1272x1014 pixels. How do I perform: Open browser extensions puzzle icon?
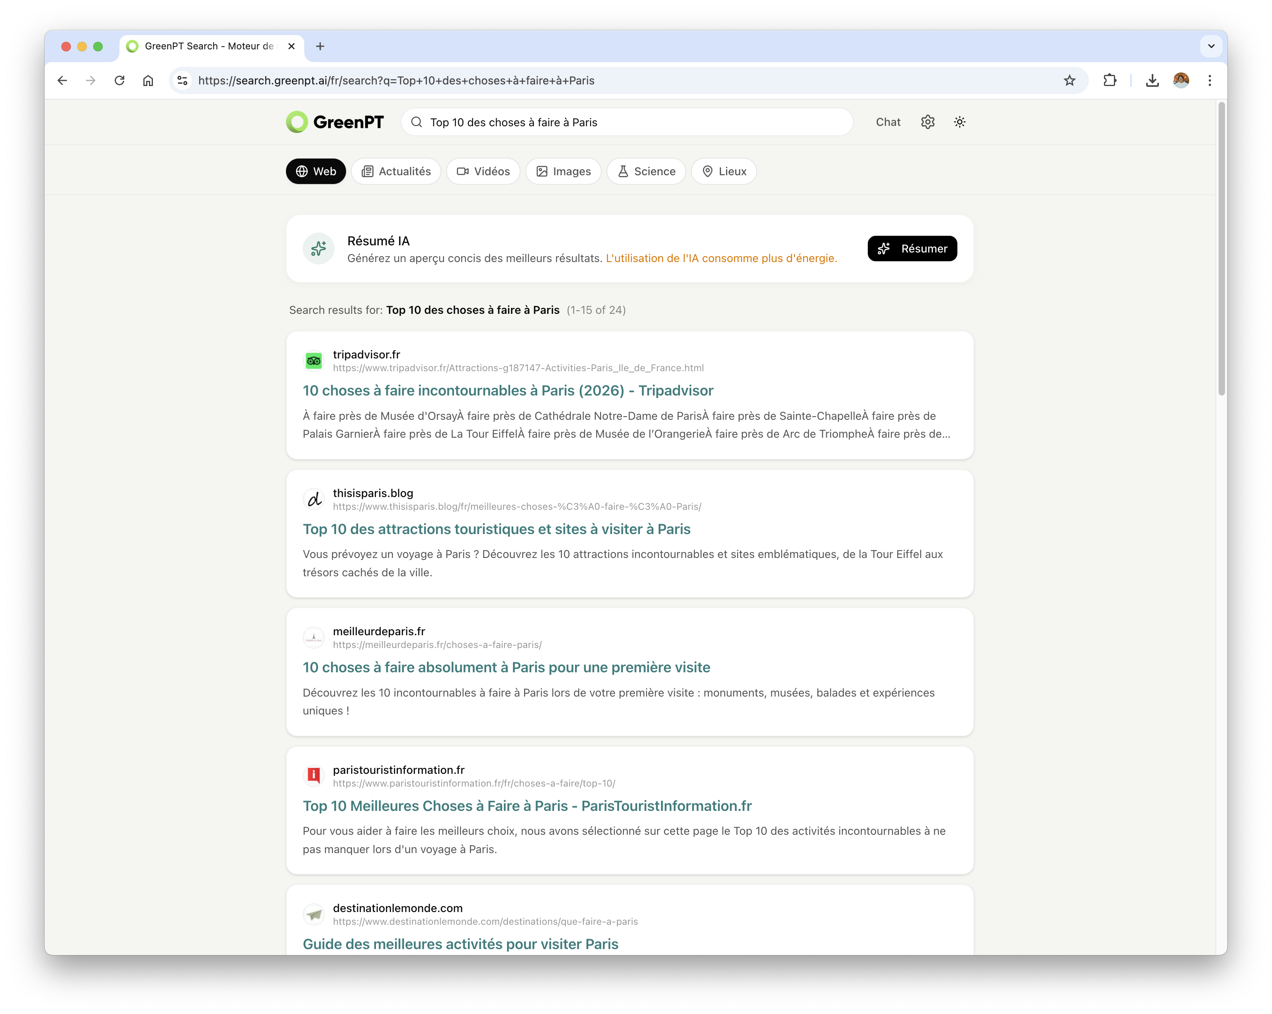point(1110,81)
